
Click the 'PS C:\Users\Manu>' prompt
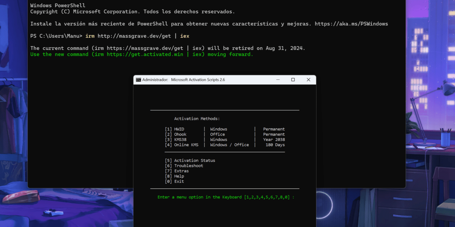tap(56, 36)
